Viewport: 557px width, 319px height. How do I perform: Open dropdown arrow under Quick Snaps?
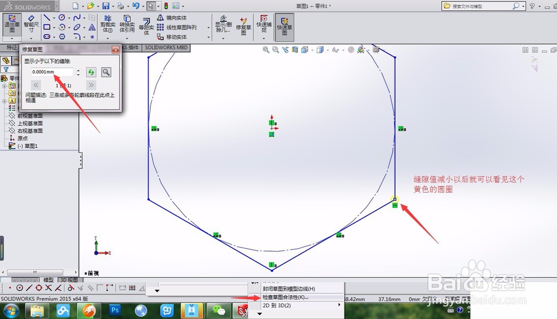(x=264, y=38)
